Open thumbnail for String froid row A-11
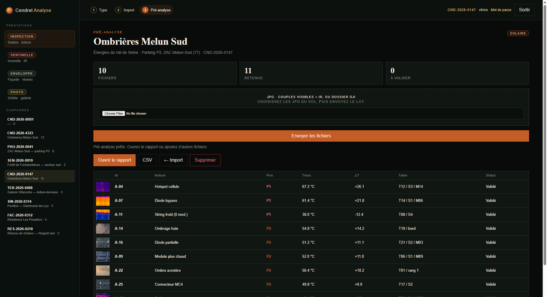The width and height of the screenshot is (547, 297). click(x=103, y=215)
